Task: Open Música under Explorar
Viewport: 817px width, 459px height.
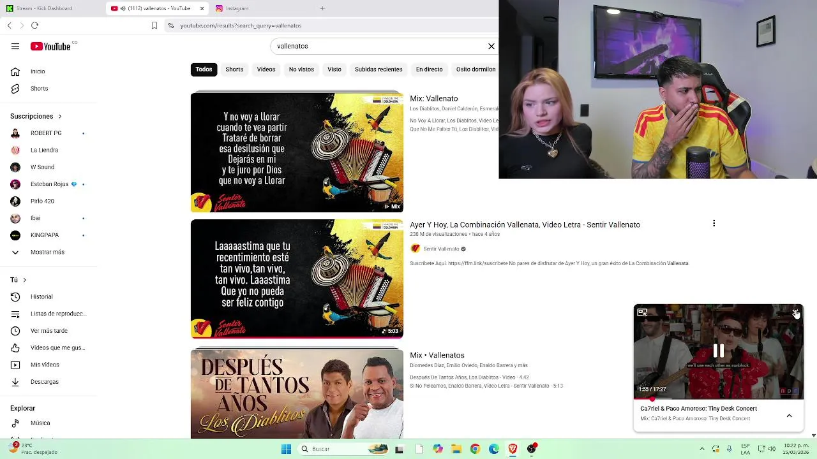Action: (40, 423)
